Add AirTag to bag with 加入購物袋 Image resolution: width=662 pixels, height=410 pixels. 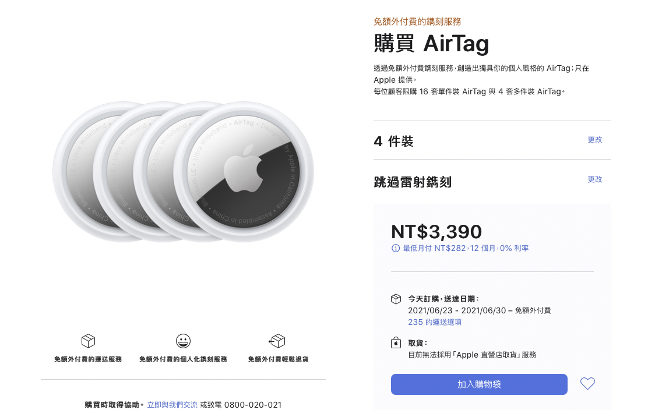tap(479, 384)
